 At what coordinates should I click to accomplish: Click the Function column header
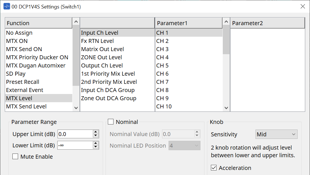39,23
